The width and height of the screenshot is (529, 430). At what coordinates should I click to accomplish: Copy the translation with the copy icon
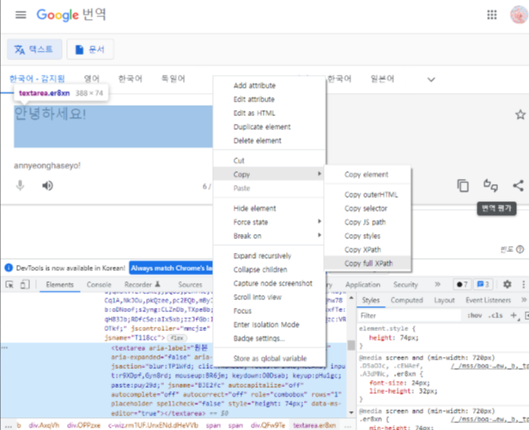click(x=463, y=186)
